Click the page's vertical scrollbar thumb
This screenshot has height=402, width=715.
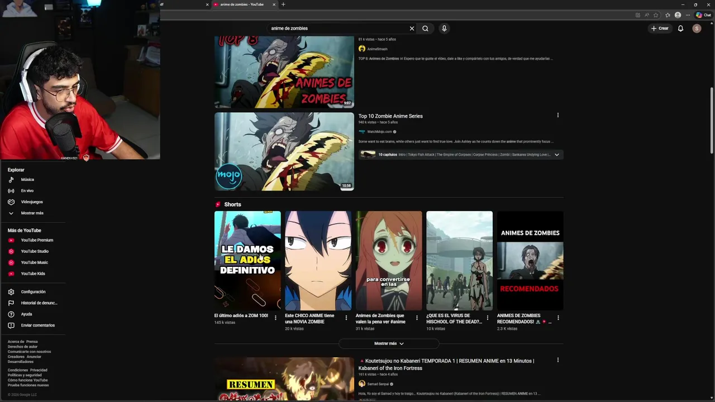[x=712, y=120]
